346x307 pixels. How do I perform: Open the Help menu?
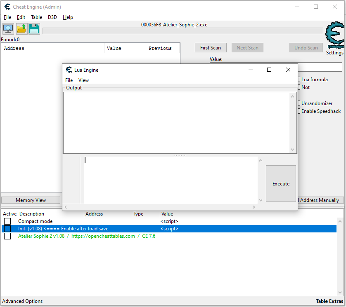coord(68,17)
